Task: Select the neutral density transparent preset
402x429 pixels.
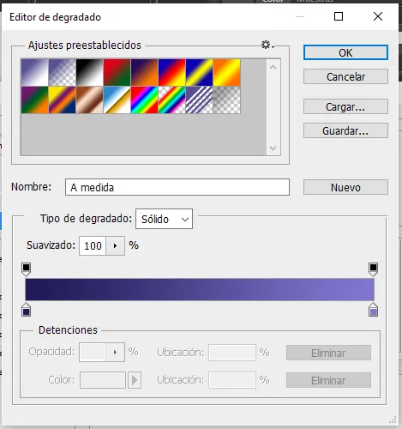Action: 226,100
